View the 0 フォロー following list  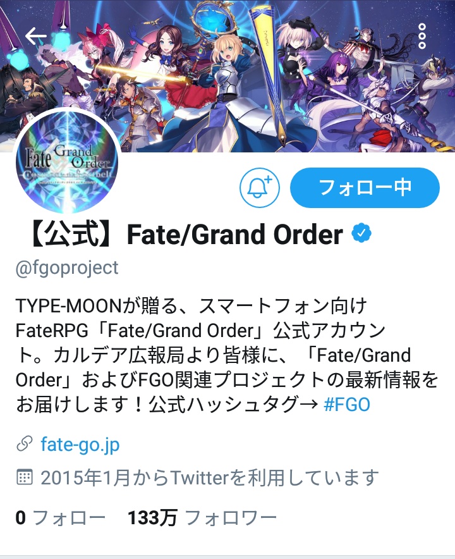[x=61, y=518]
